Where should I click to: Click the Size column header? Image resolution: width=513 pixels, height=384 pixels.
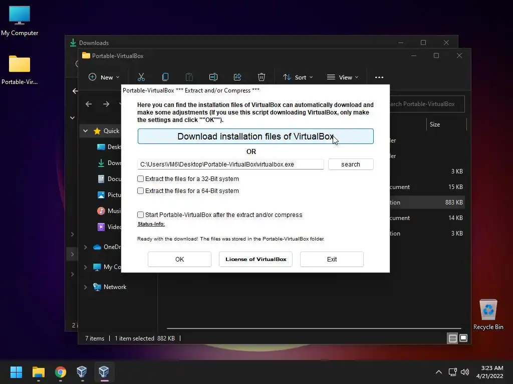click(x=435, y=124)
